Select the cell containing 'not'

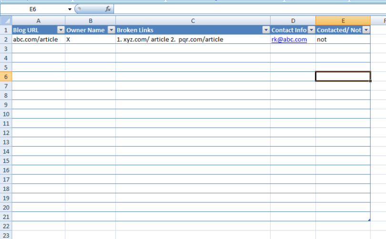(x=343, y=40)
